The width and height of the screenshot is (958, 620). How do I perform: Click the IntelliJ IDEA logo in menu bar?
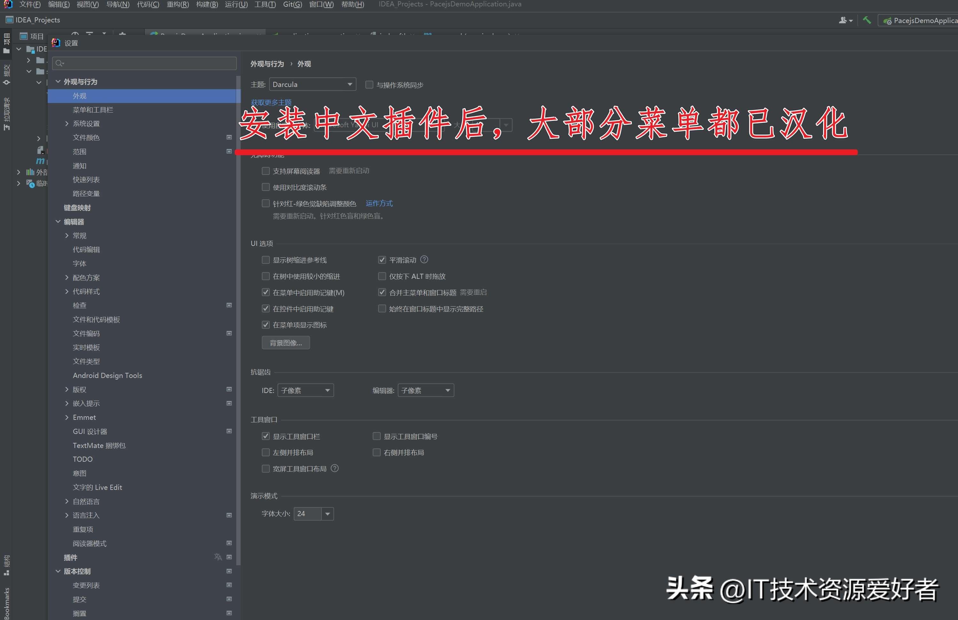pos(8,4)
